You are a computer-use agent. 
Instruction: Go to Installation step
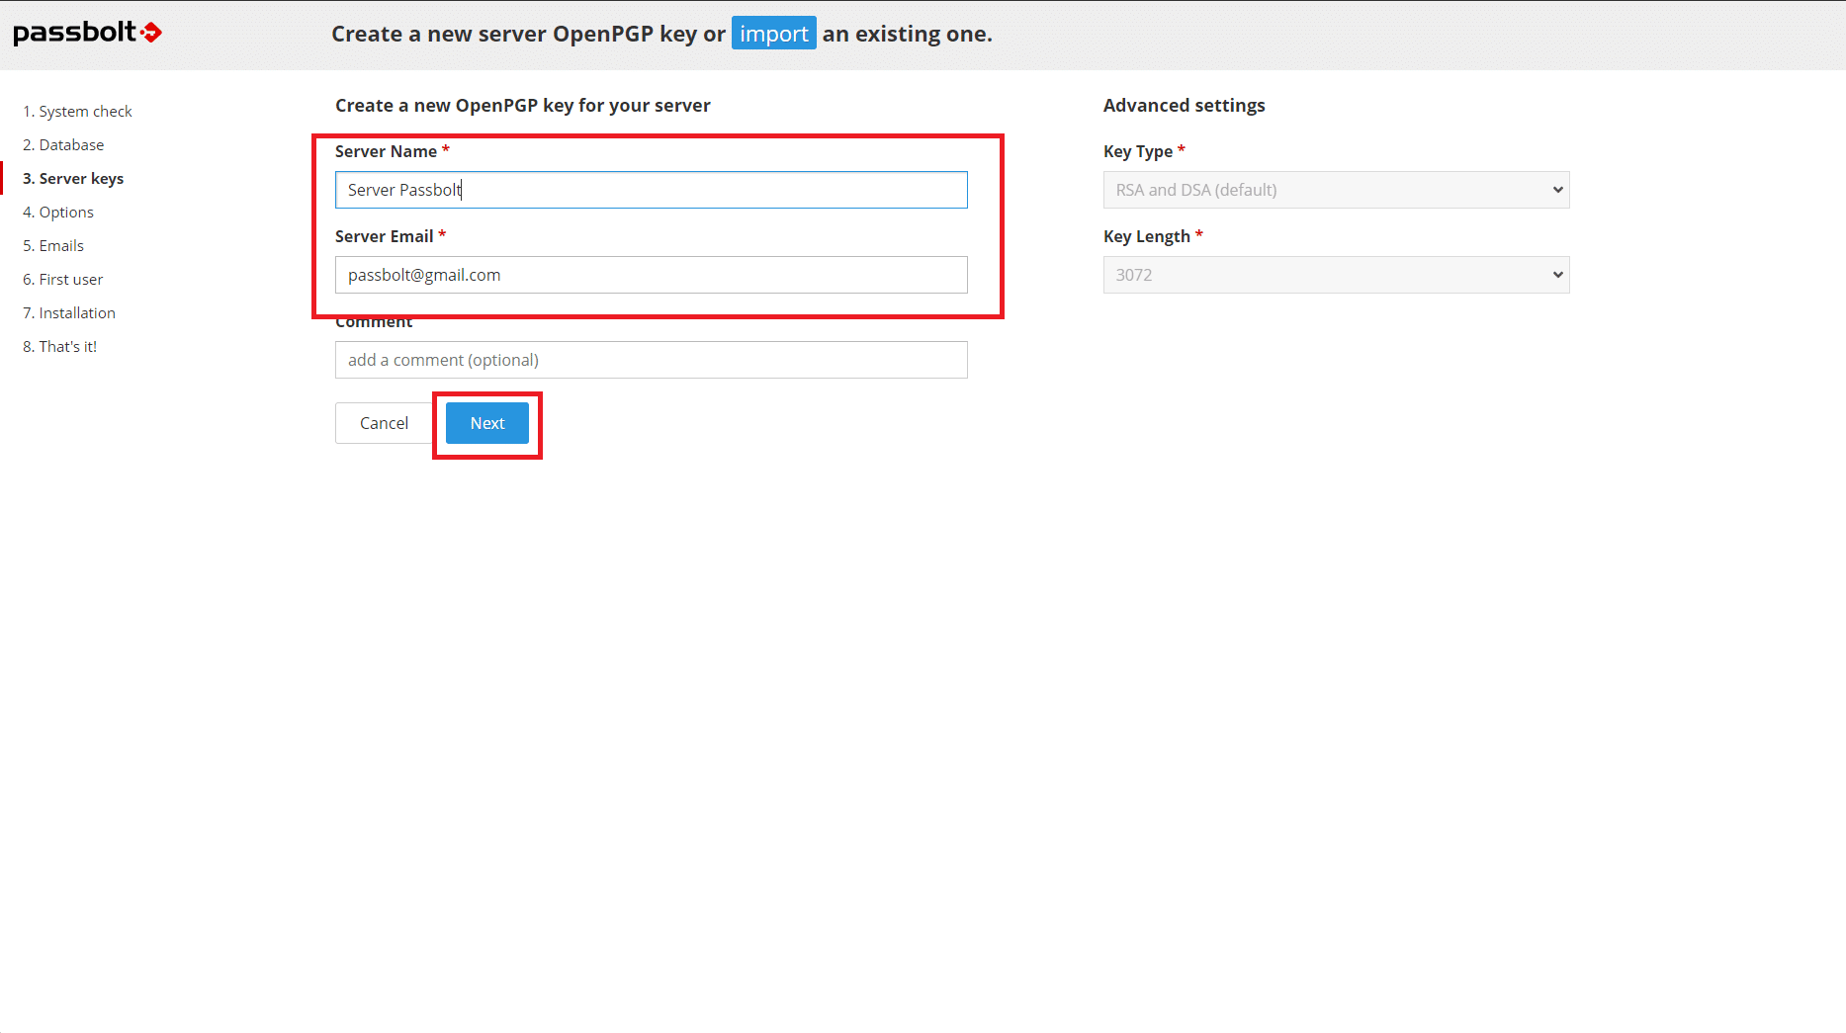[69, 313]
